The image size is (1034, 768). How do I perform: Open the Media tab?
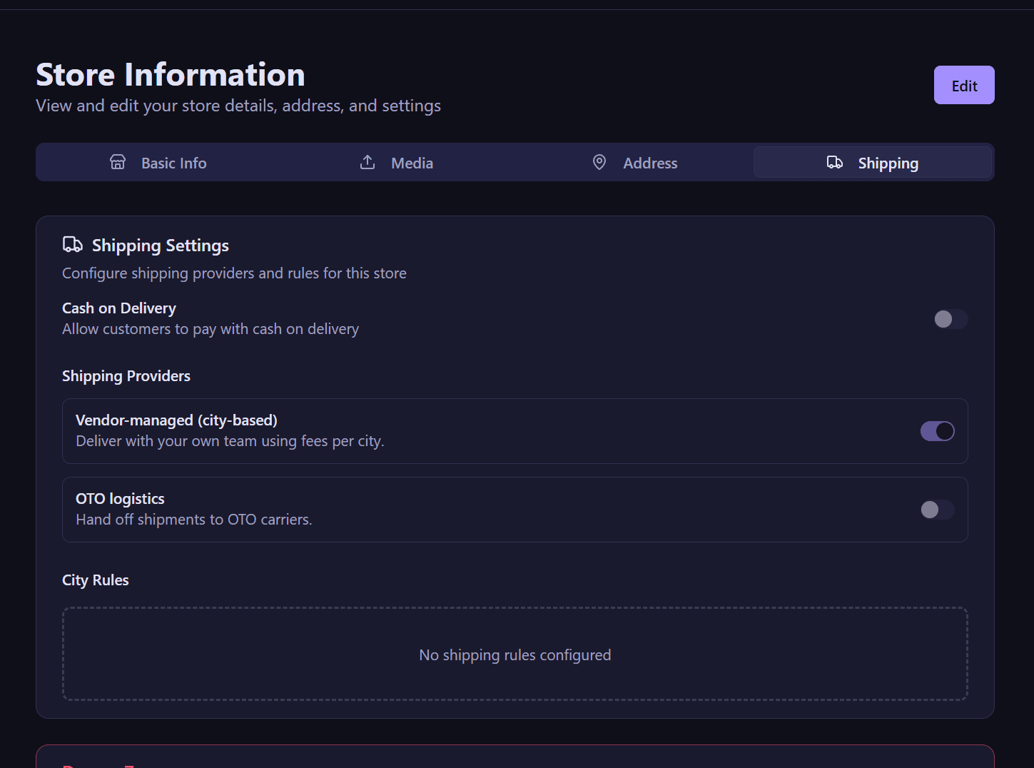(396, 163)
